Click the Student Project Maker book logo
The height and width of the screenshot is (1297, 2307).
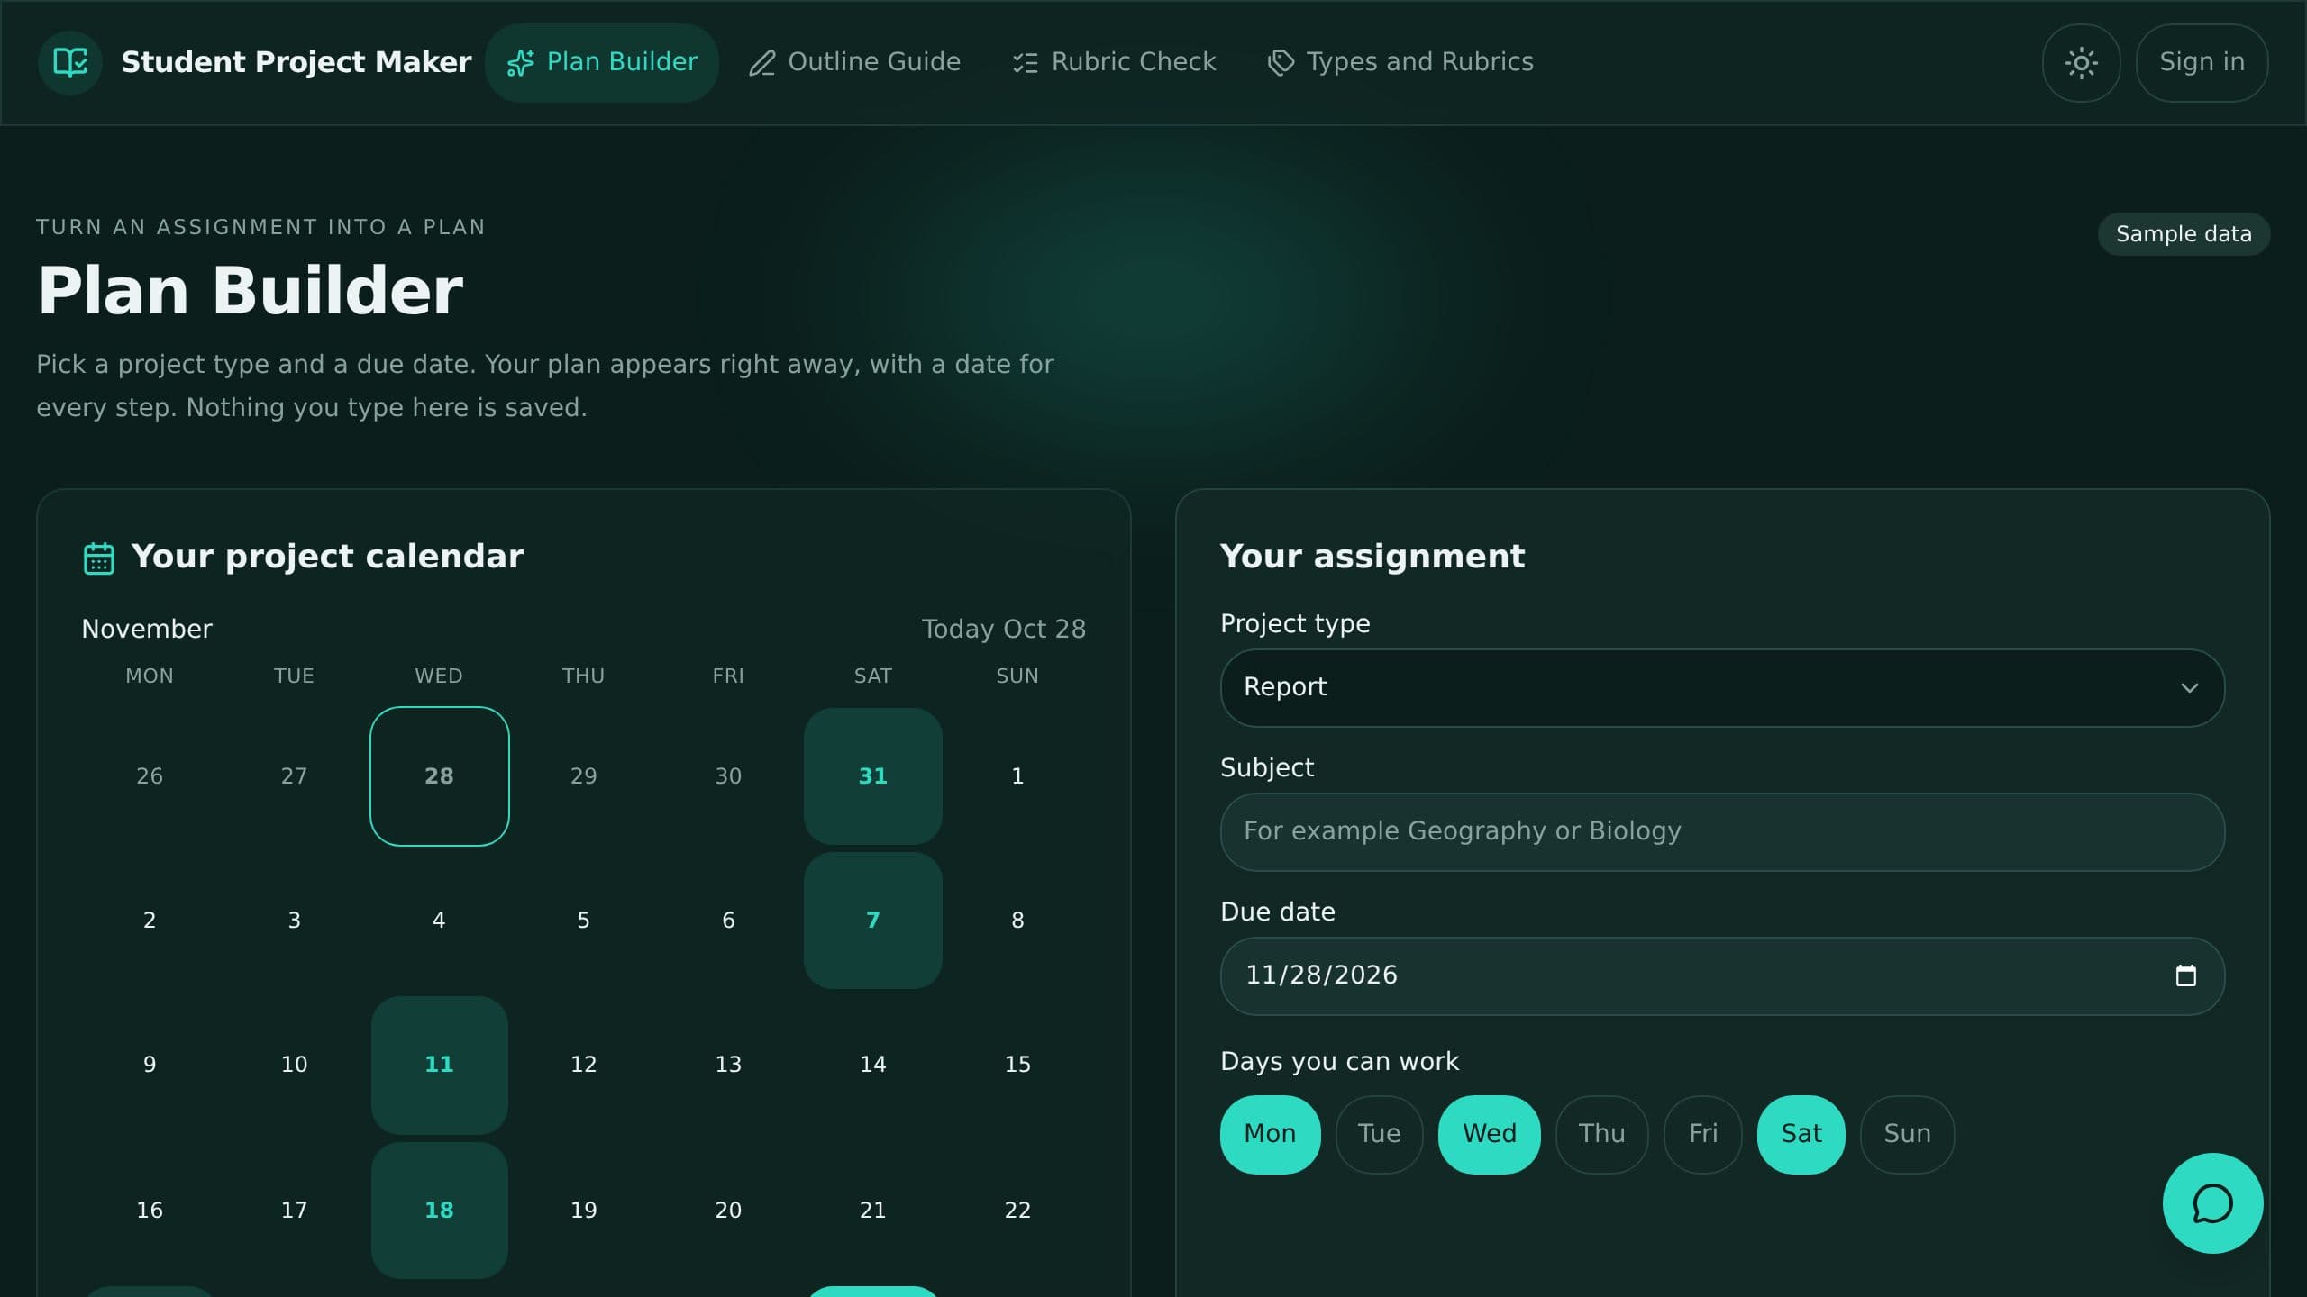pyautogui.click(x=70, y=62)
